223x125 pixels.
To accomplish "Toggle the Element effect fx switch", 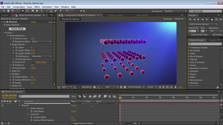I will point(4,22).
